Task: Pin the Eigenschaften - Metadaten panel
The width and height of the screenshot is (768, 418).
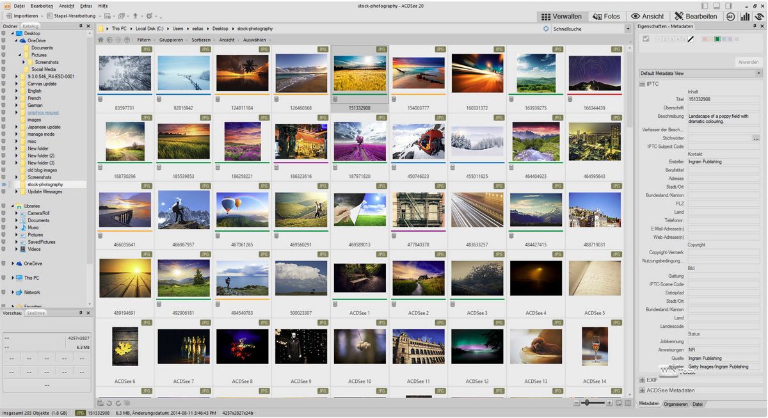Action: coord(755,26)
